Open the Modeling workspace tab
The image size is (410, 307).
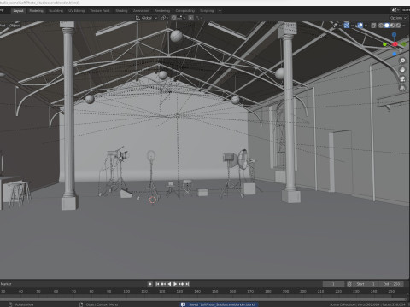[x=37, y=11]
